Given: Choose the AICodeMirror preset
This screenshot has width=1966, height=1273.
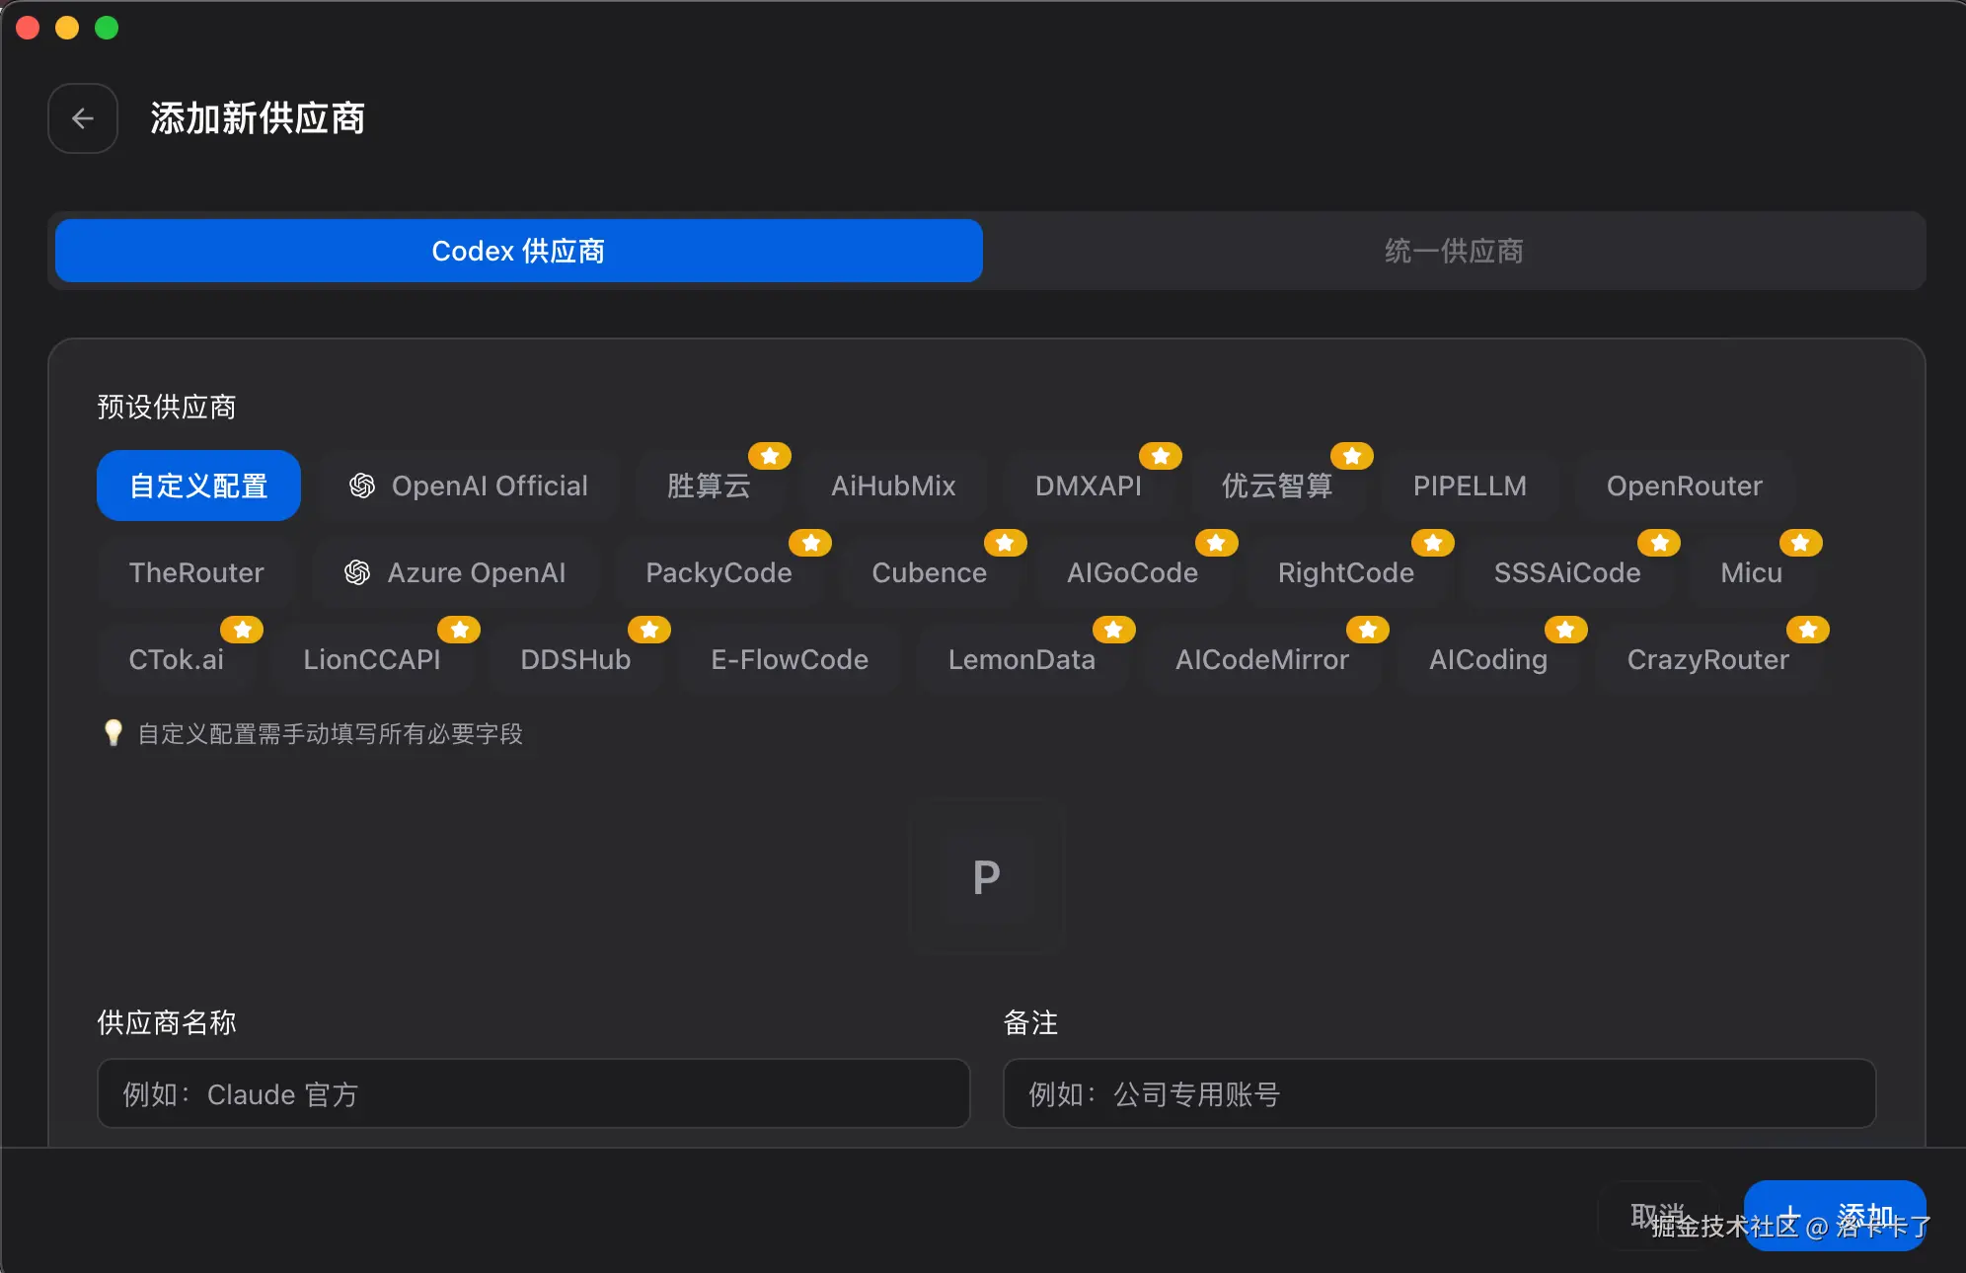Looking at the screenshot, I should click(x=1261, y=659).
